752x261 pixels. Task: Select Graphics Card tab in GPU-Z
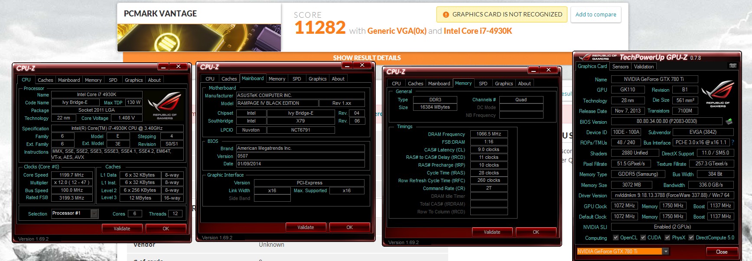(592, 66)
